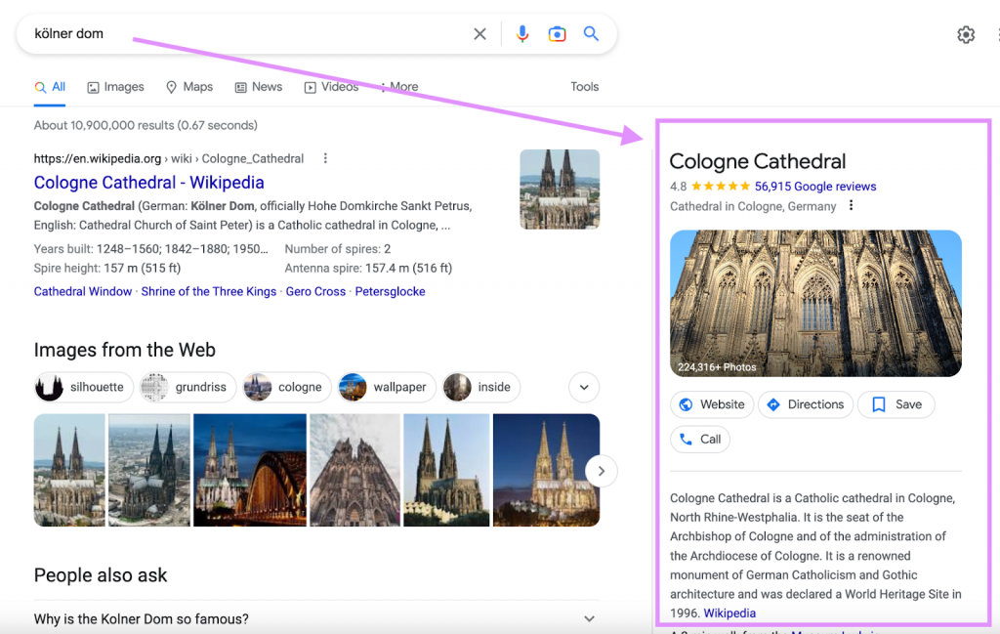Screen dimensions: 1000x634
Task: Open the upward-angle facade image
Action: tap(354, 470)
